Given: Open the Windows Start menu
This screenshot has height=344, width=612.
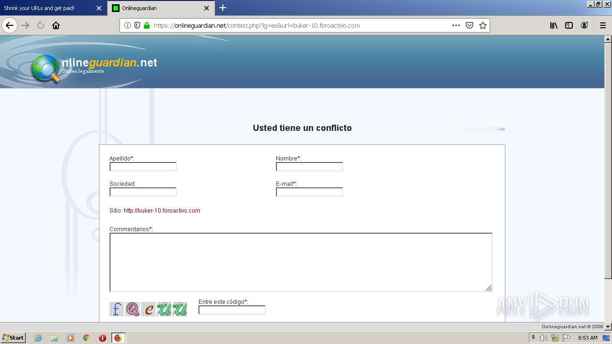Looking at the screenshot, I should tap(13, 338).
